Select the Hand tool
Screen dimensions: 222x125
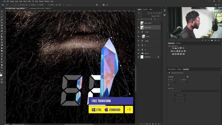[x=2, y=65]
